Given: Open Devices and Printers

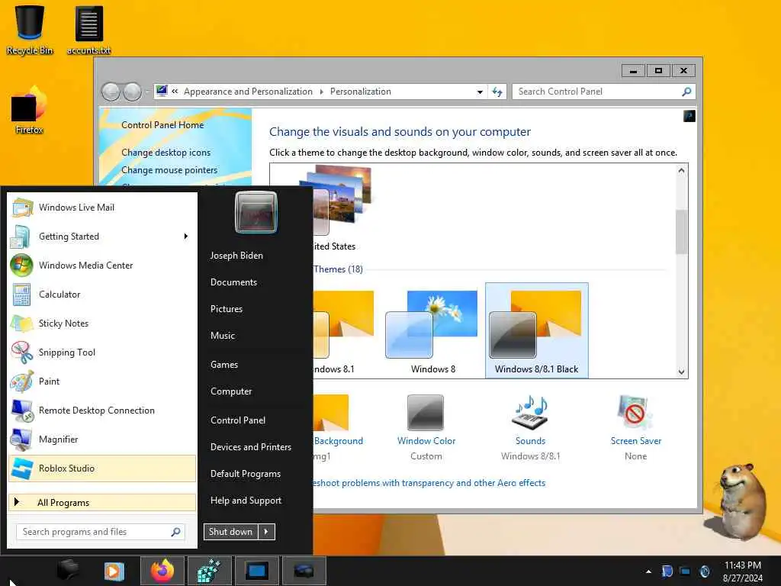Looking at the screenshot, I should click(x=251, y=447).
